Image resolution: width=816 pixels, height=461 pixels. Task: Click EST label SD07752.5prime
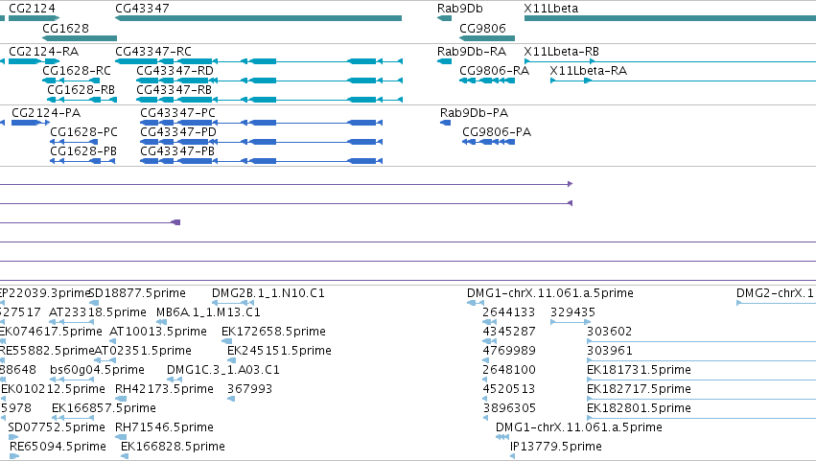pos(57,427)
